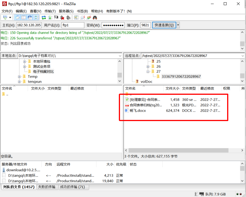Click the 端口 port field
Image resolution: width=246 pixels, height=197 pixels.
(146, 25)
